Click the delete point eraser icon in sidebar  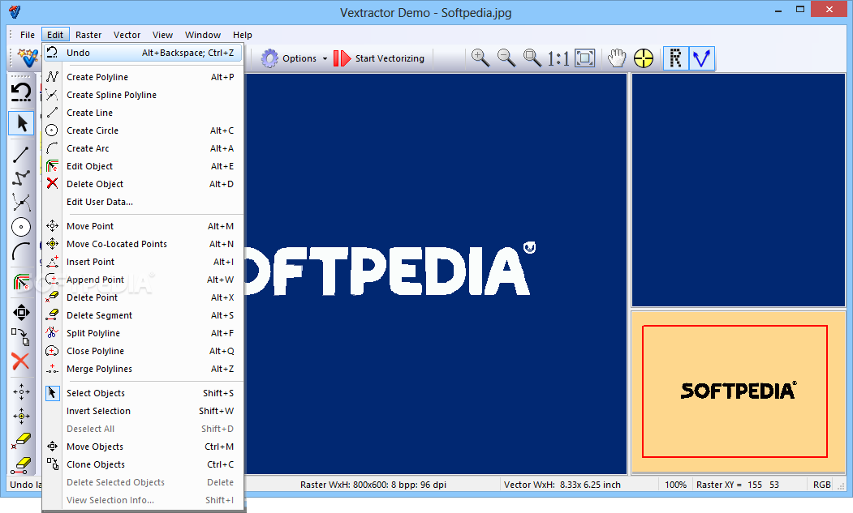[x=21, y=440]
